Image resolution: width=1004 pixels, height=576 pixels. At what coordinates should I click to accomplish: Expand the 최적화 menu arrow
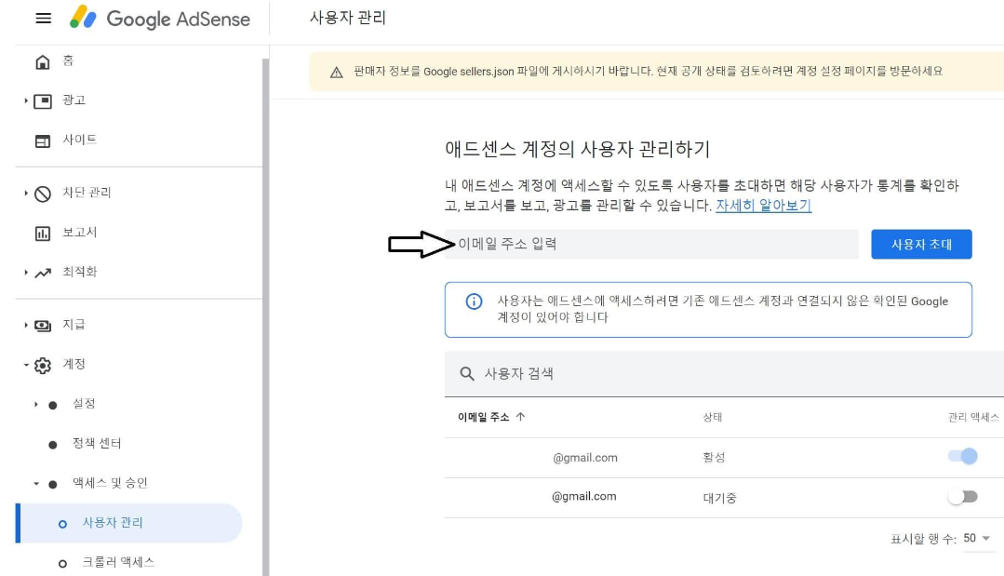pyautogui.click(x=26, y=272)
